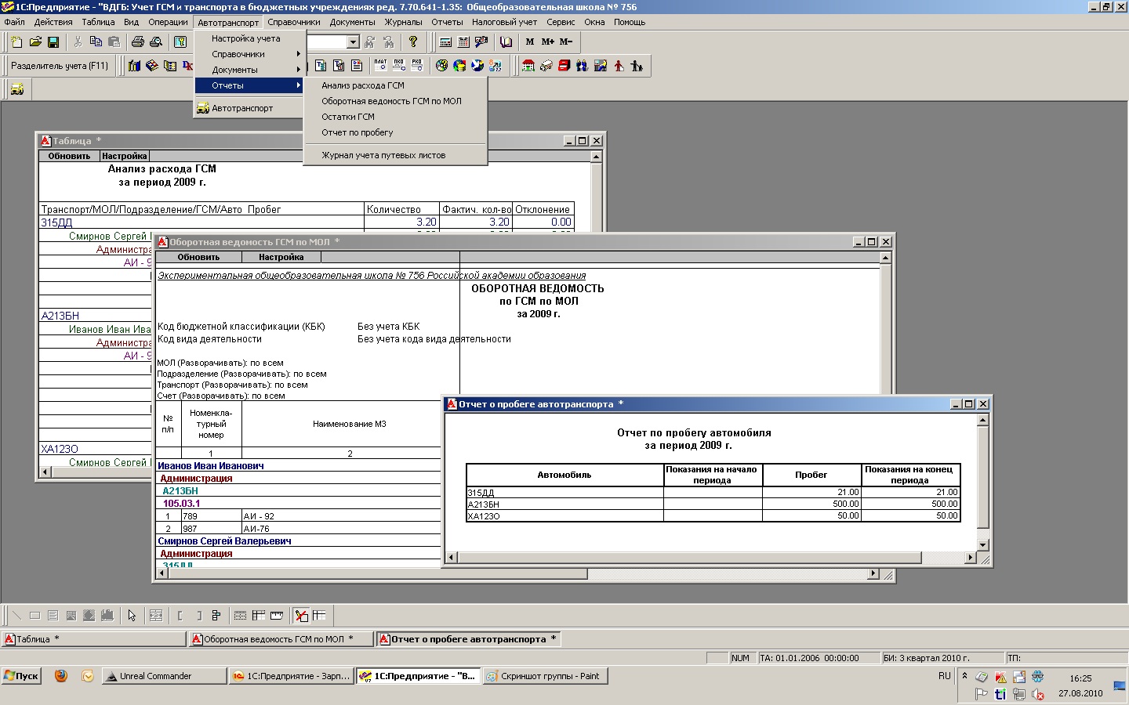Click the yellow car Автотранспорт toolbar icon
1129x705 pixels.
[x=16, y=89]
